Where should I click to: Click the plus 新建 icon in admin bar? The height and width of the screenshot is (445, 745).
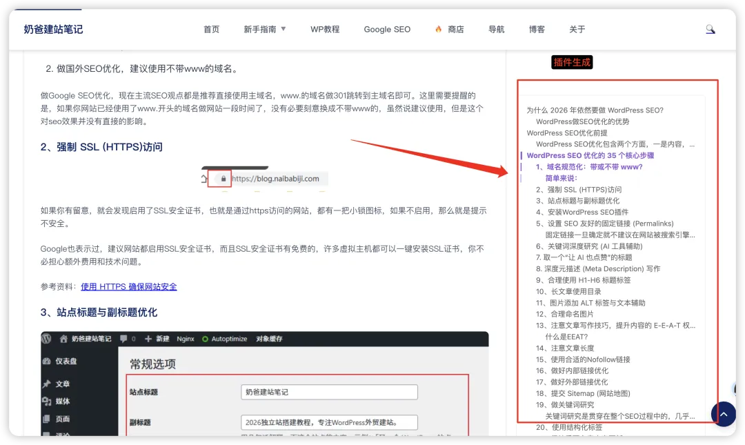pos(148,339)
